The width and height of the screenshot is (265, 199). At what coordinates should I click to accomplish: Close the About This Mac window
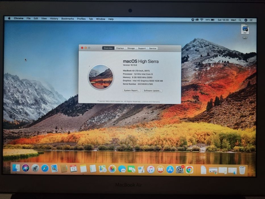click(x=82, y=48)
